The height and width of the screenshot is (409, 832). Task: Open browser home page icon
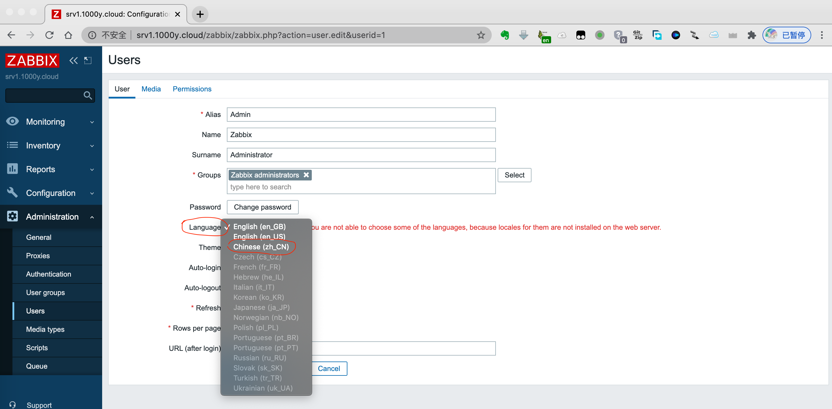pos(68,35)
